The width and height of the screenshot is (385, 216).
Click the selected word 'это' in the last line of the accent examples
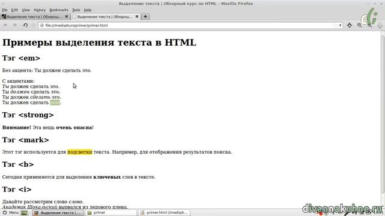(55, 103)
